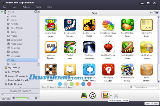
Task: Click the player Stop button
Action: tap(9, 98)
